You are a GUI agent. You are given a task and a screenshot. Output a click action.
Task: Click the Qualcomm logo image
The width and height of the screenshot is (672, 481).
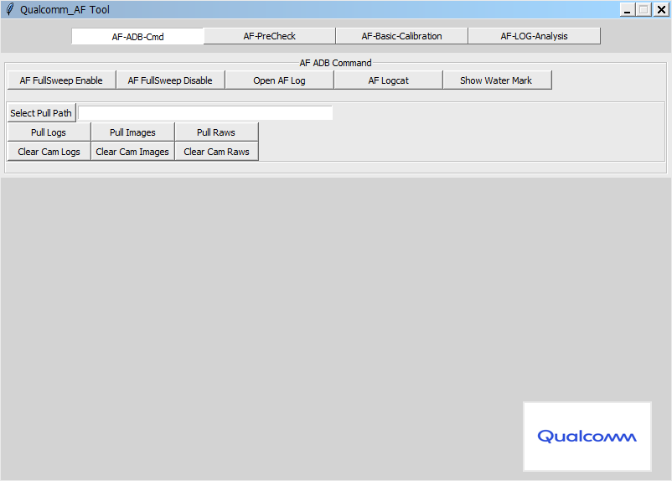tap(587, 436)
